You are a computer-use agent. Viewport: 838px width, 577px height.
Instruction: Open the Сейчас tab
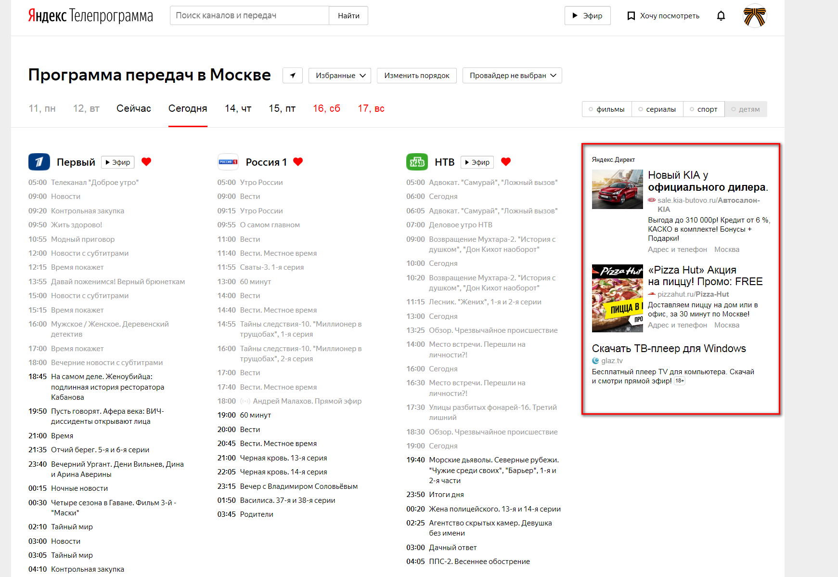pos(133,108)
